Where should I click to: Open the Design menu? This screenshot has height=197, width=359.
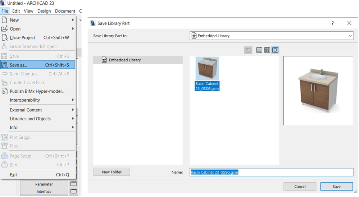pos(44,11)
